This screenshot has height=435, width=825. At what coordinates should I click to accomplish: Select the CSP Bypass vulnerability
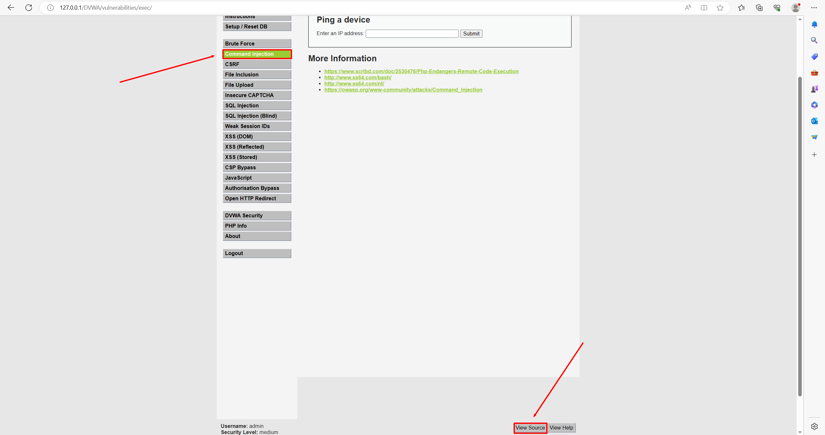256,168
